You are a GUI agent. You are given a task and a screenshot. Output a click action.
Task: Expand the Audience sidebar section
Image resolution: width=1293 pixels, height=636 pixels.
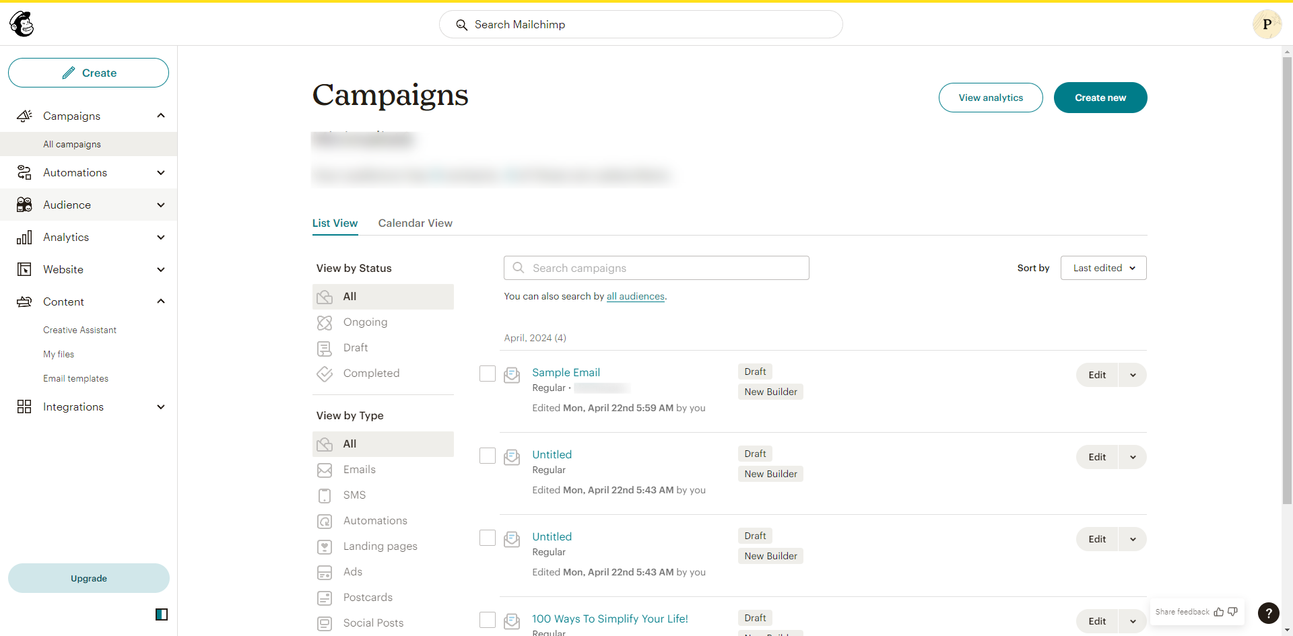[161, 205]
